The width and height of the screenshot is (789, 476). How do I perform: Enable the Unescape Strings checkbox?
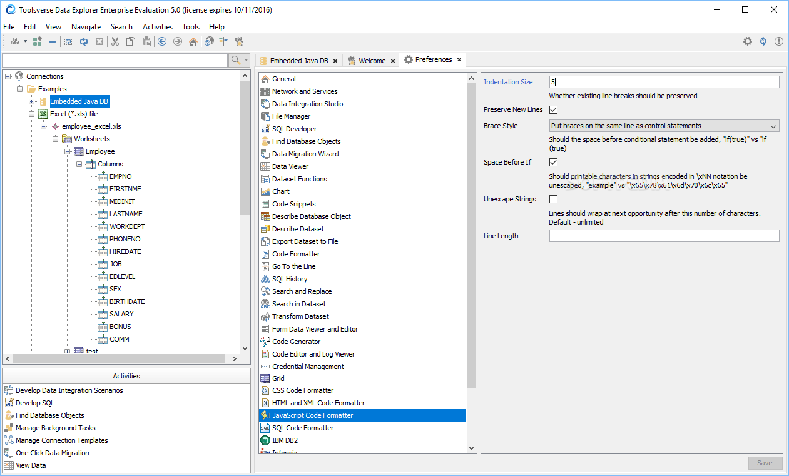[554, 200]
